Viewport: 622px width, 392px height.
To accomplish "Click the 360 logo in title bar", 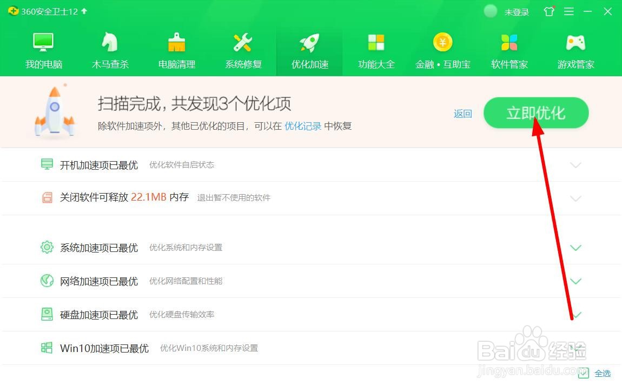I will pyautogui.click(x=13, y=11).
